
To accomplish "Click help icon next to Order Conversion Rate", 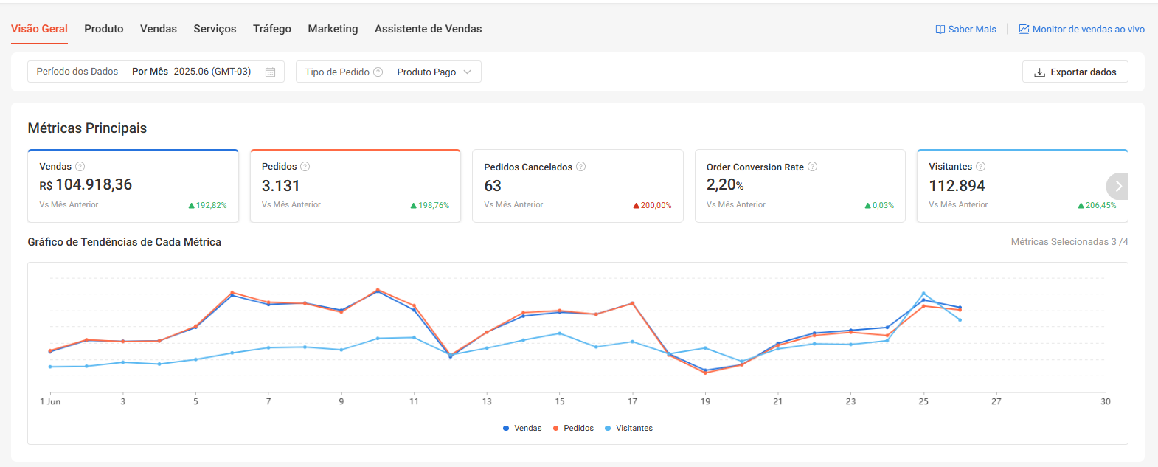I will point(813,167).
